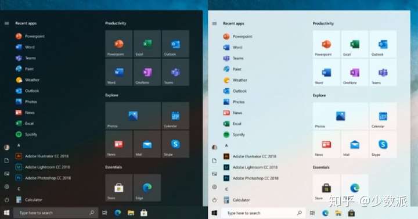
Task: Open the wide Photos tile in dark menu
Action: 133,116
